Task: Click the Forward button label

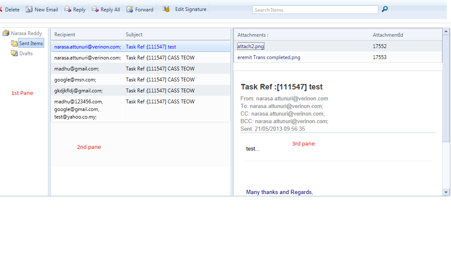Action: coord(144,10)
